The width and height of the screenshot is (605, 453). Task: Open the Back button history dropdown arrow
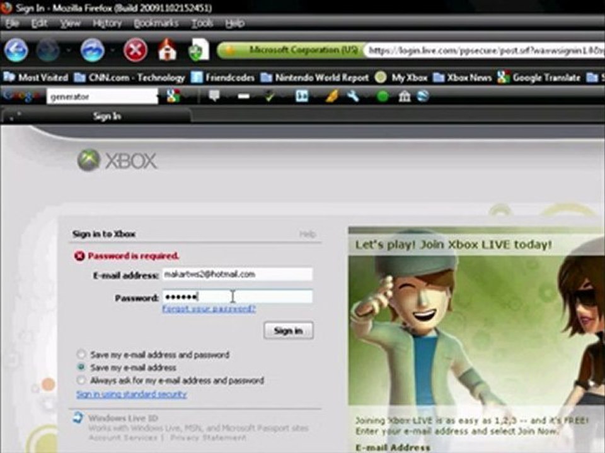click(69, 50)
